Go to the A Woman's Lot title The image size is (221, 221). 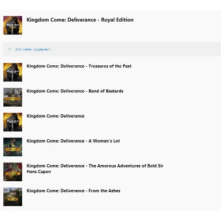pyautogui.click(x=73, y=141)
